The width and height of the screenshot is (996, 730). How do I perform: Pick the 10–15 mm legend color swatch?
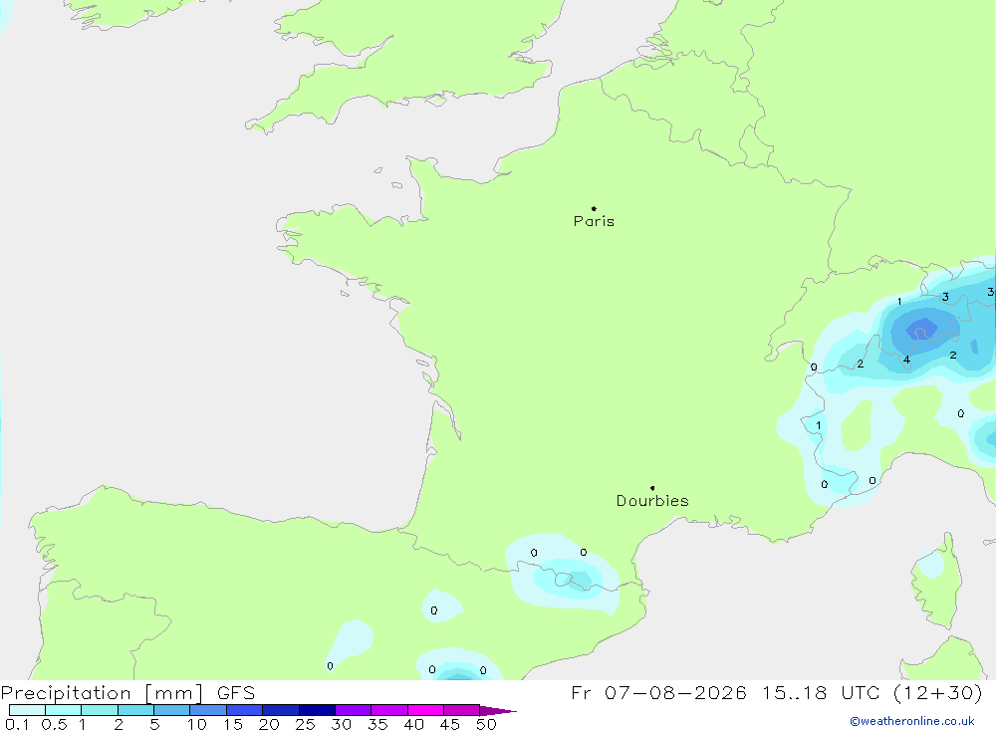[208, 710]
